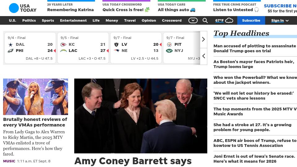
Task: Click the puzzle piece crossword icon
Action: coord(147,10)
